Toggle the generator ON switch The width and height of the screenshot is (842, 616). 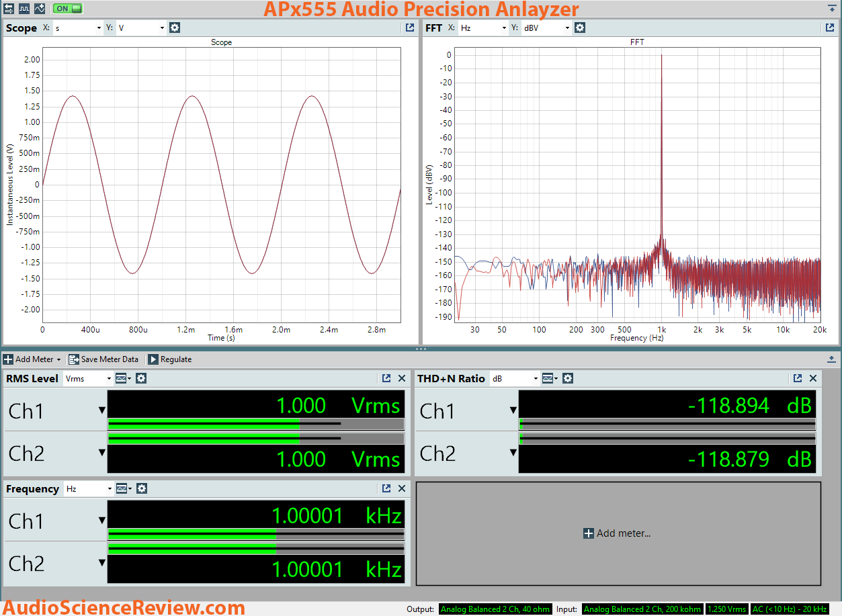[67, 9]
